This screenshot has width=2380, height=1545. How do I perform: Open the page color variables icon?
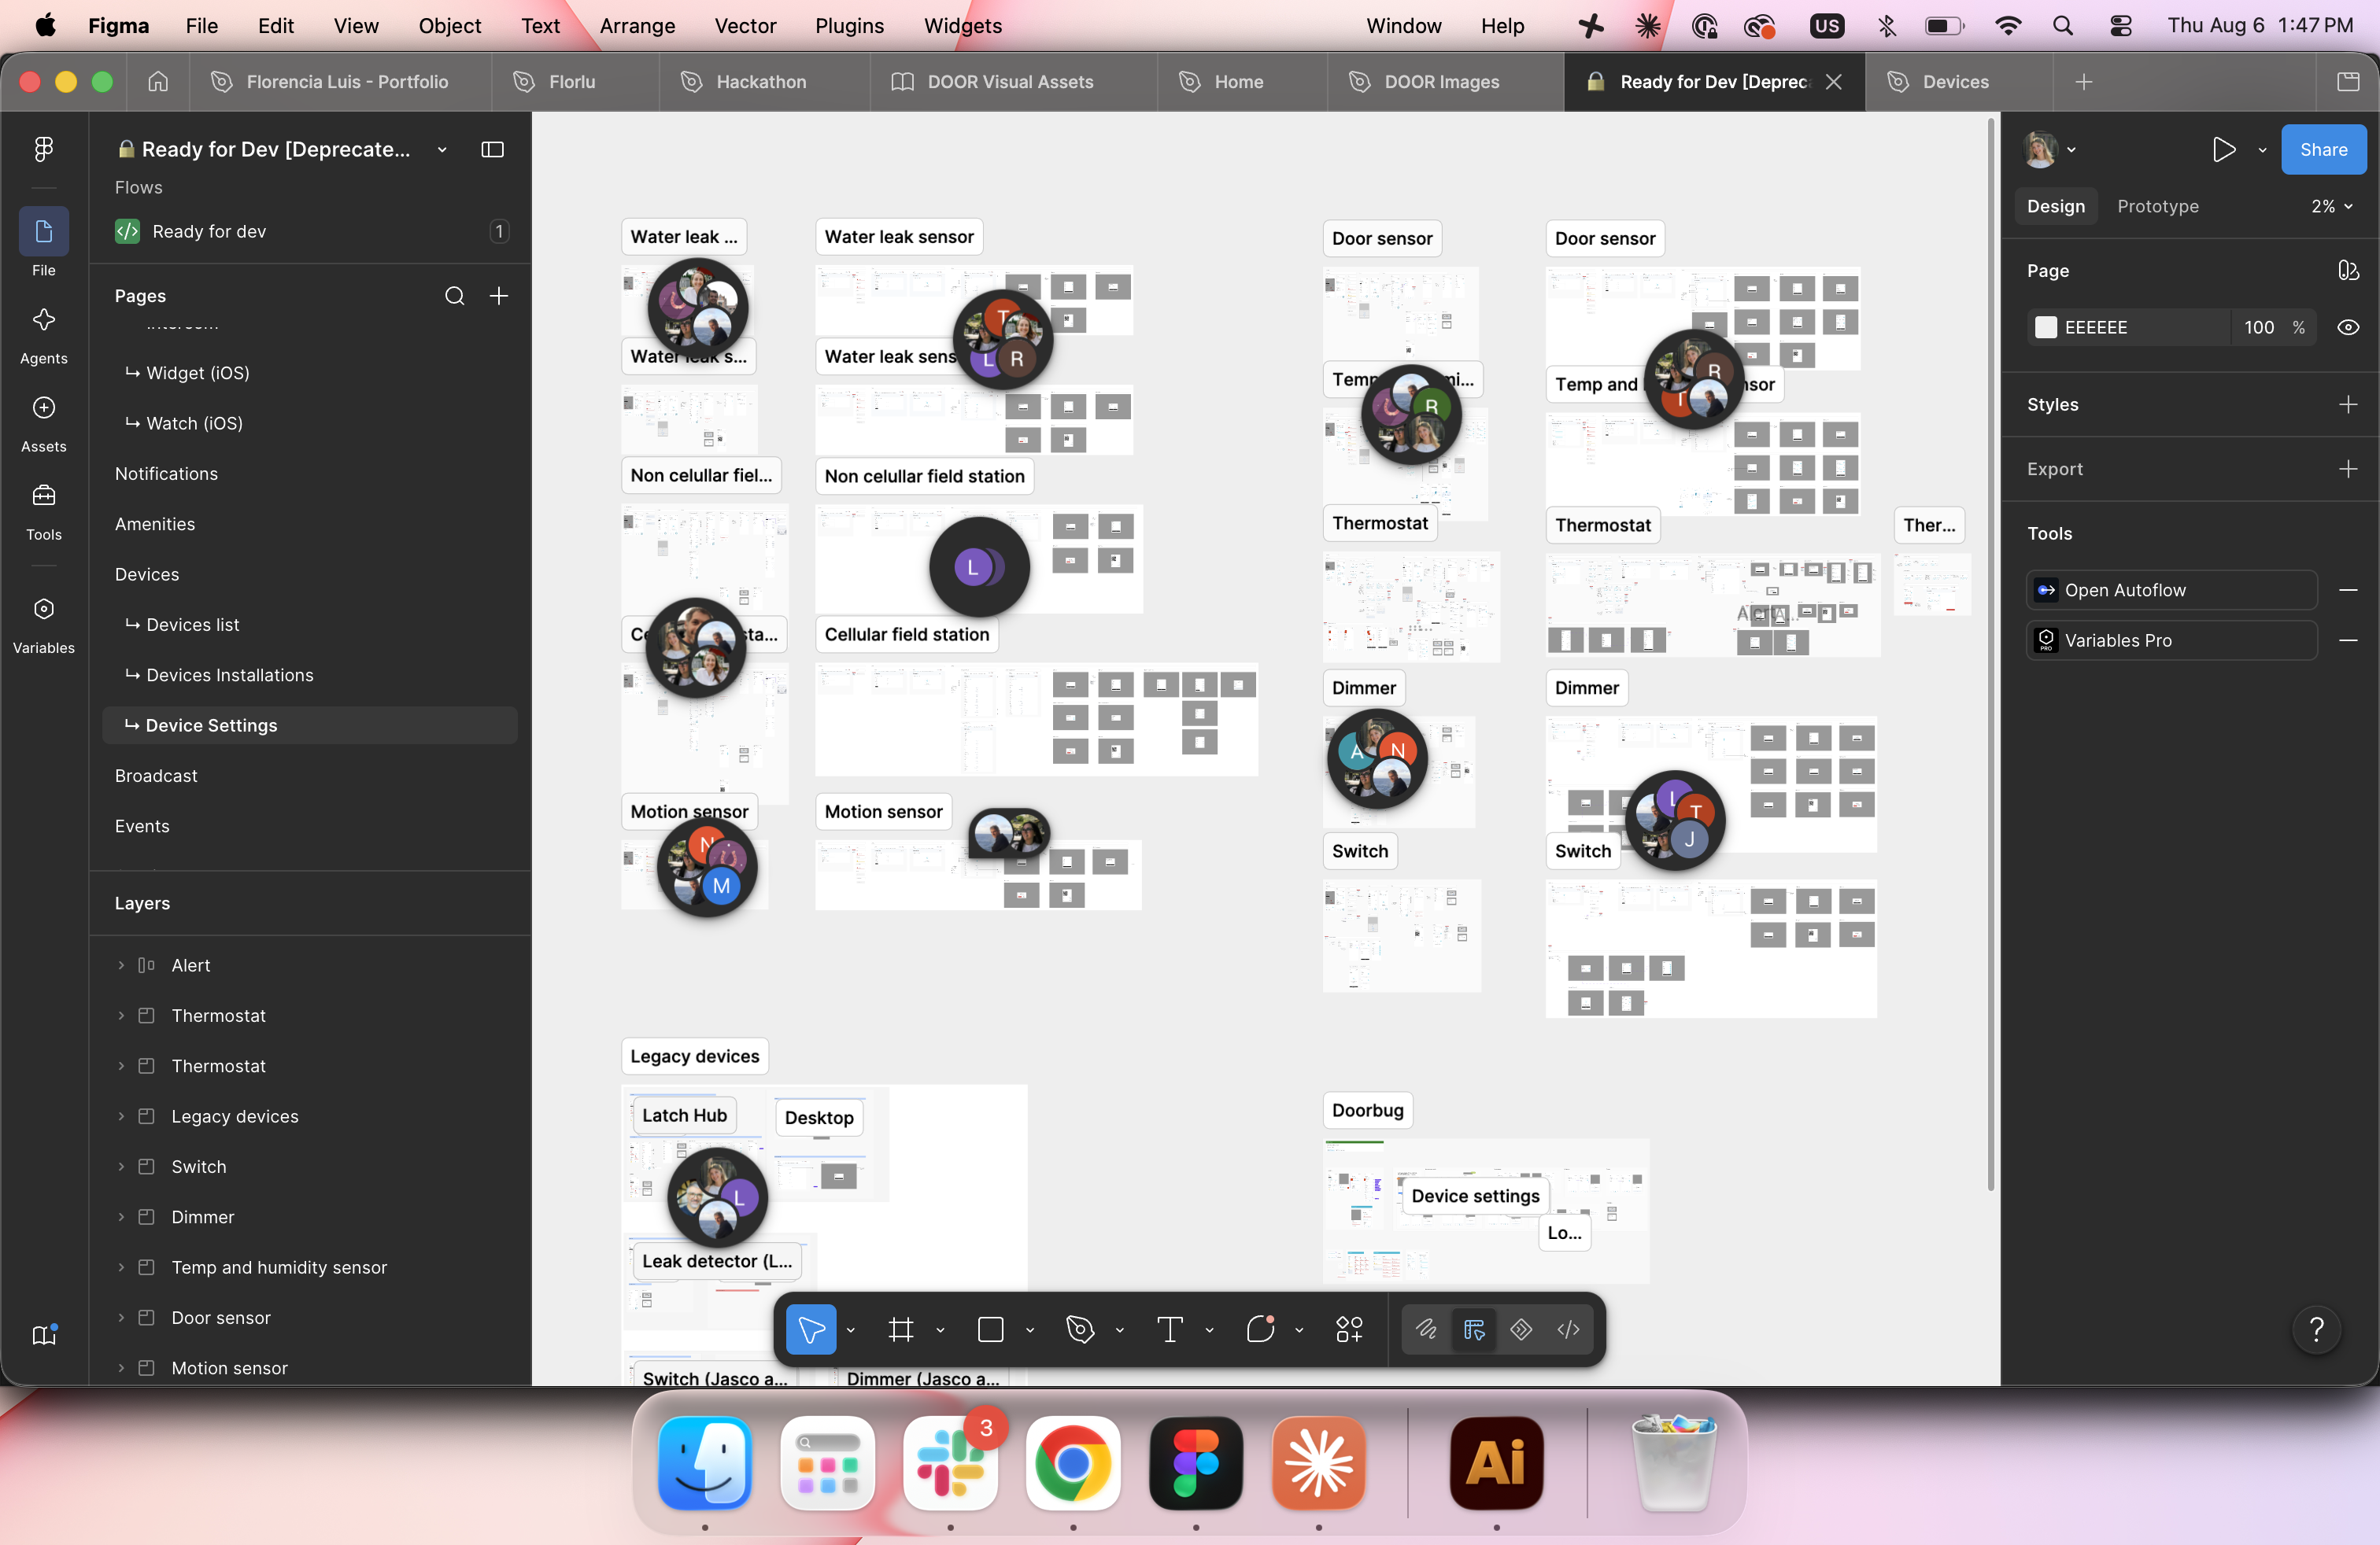2348,271
